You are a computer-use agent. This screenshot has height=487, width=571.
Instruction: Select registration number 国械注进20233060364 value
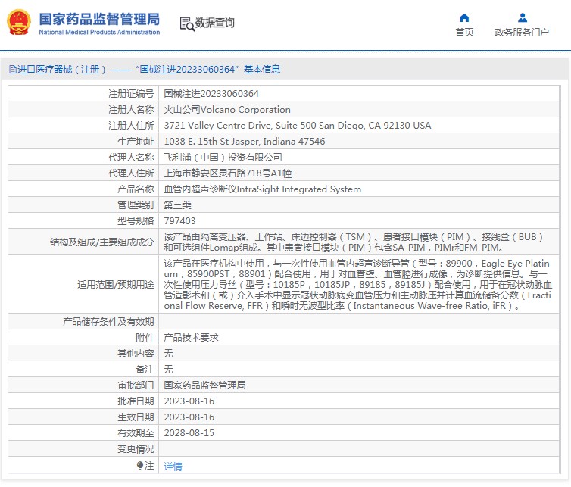click(211, 94)
